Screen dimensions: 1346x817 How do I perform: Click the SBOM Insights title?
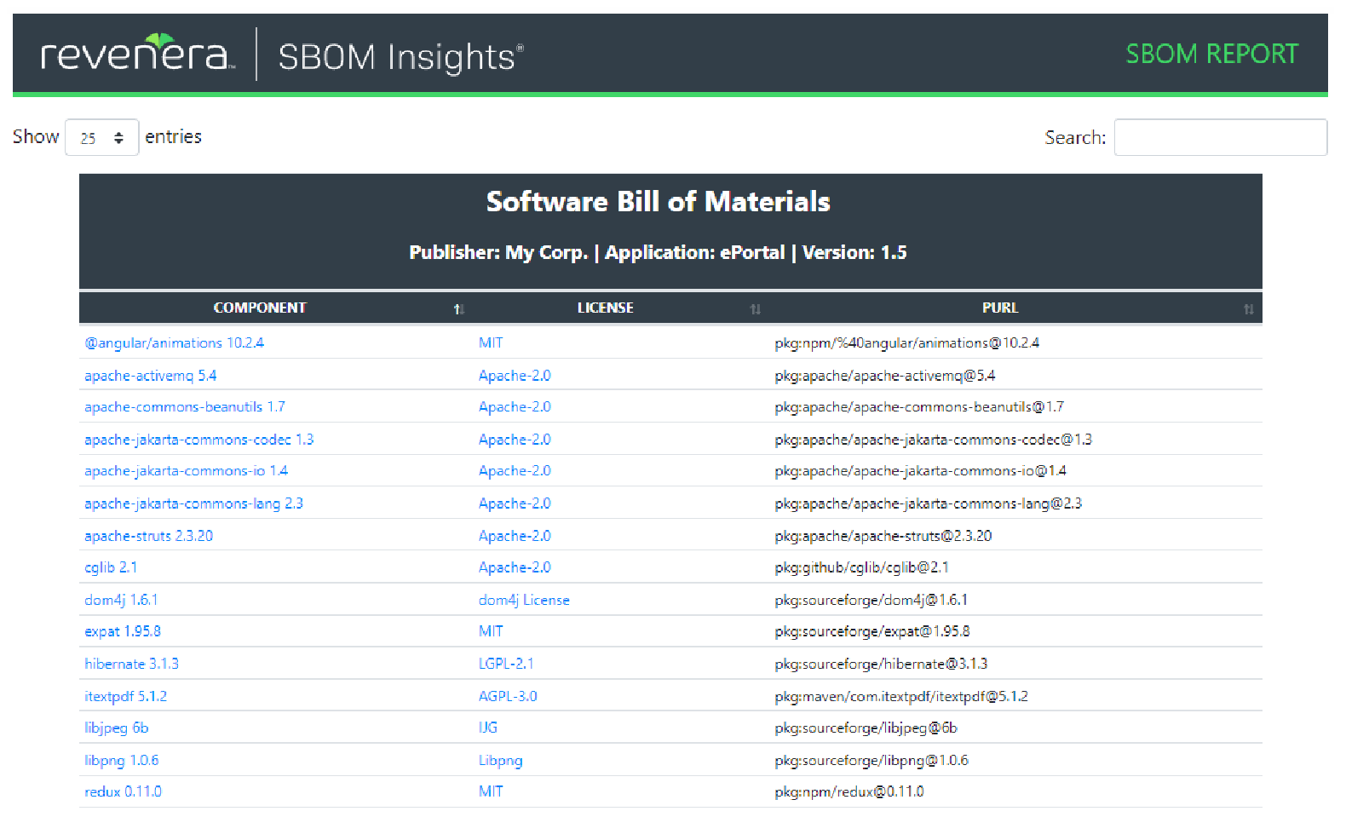[400, 57]
